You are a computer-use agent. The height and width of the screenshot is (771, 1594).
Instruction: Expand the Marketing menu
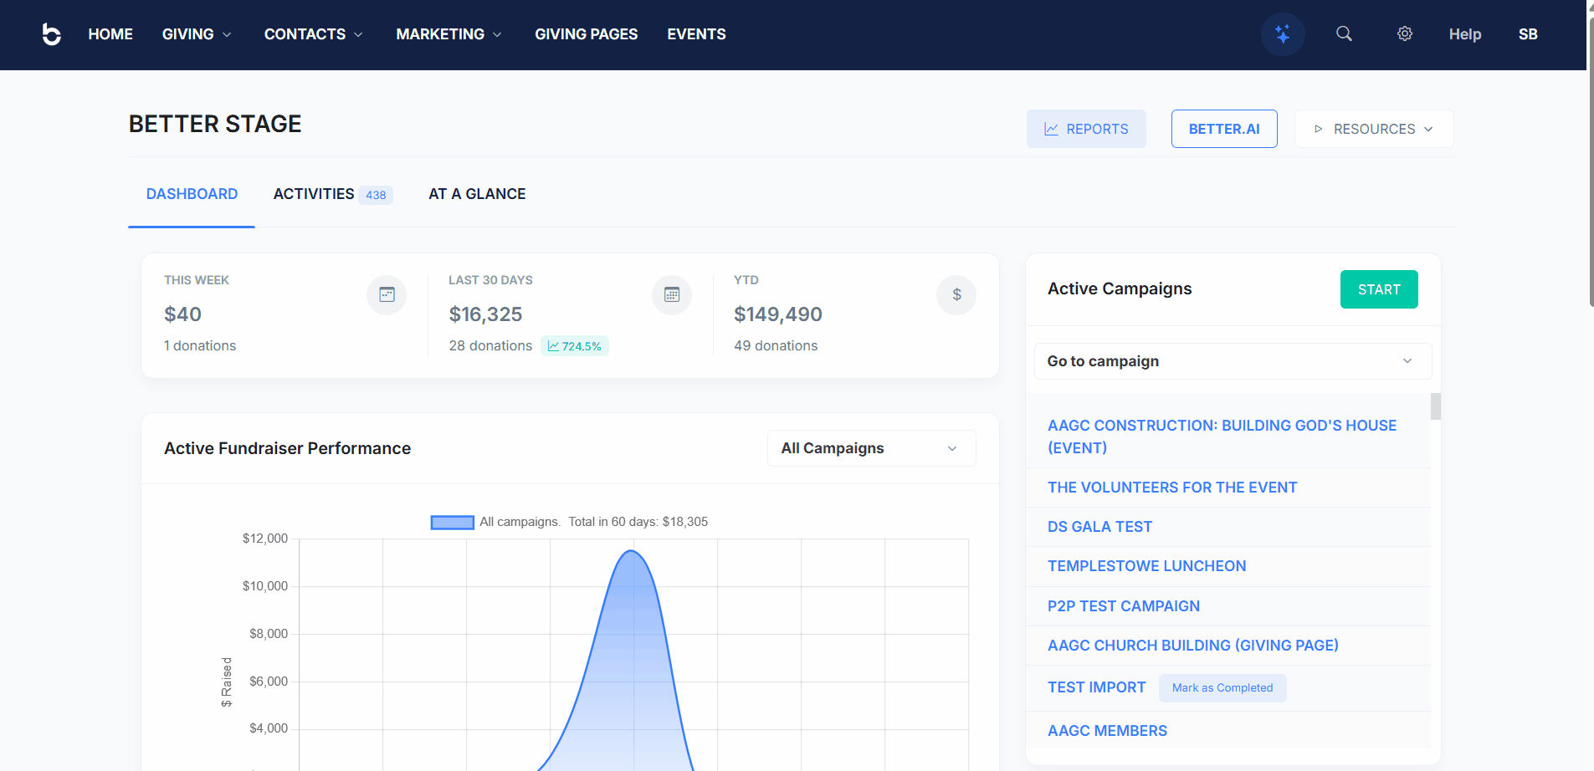click(x=449, y=34)
